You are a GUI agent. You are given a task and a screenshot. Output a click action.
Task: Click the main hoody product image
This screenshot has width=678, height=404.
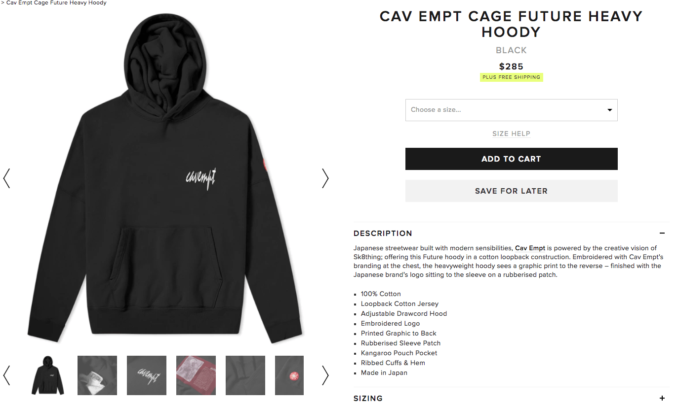[165, 178]
